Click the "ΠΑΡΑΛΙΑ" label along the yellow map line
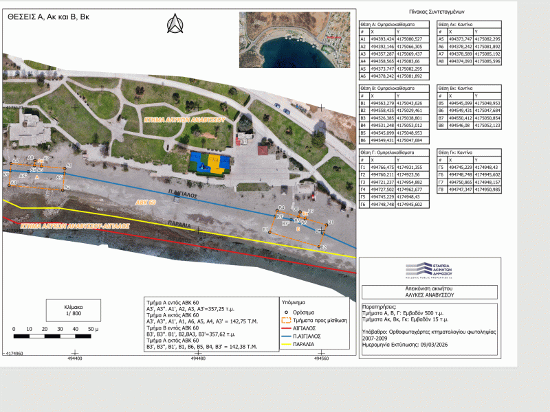 pyautogui.click(x=179, y=225)
